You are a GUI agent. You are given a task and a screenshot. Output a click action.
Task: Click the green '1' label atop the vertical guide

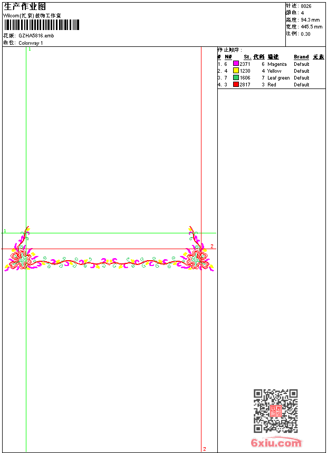point(30,50)
